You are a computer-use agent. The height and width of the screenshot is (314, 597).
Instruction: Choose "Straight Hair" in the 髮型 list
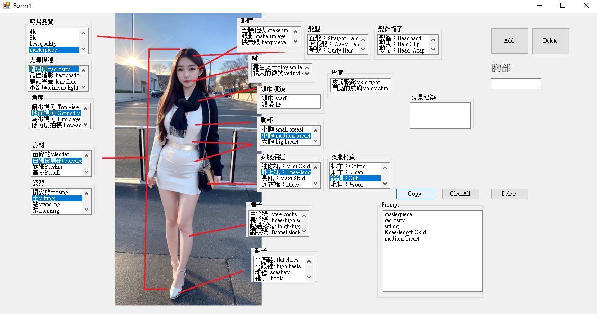tap(334, 38)
